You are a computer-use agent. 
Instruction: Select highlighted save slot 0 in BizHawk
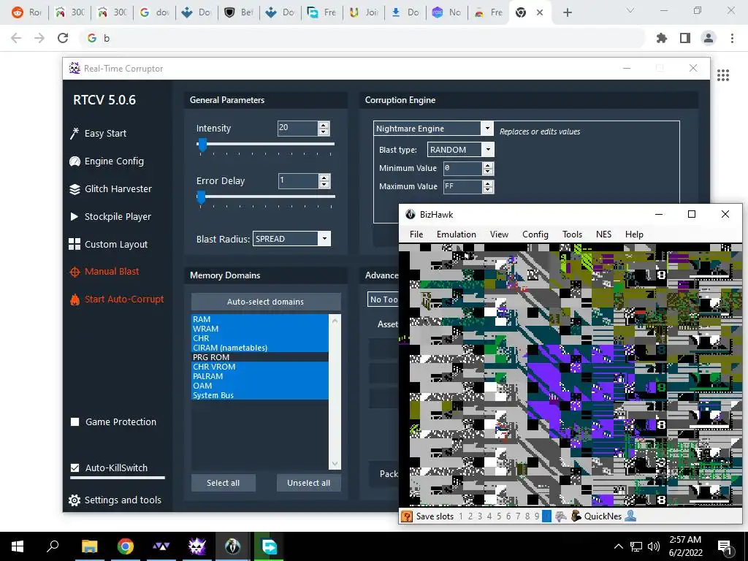tap(546, 516)
